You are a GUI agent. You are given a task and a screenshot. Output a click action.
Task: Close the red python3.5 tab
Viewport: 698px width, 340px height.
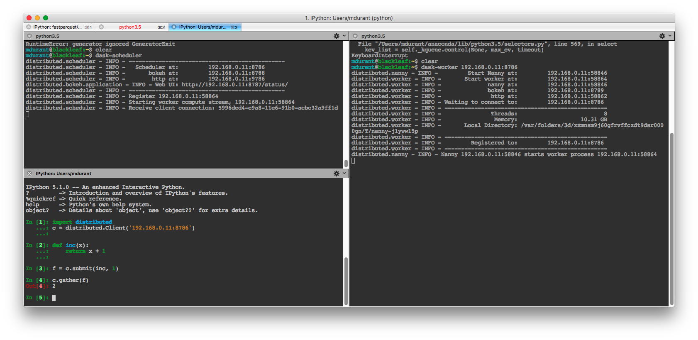coord(101,27)
